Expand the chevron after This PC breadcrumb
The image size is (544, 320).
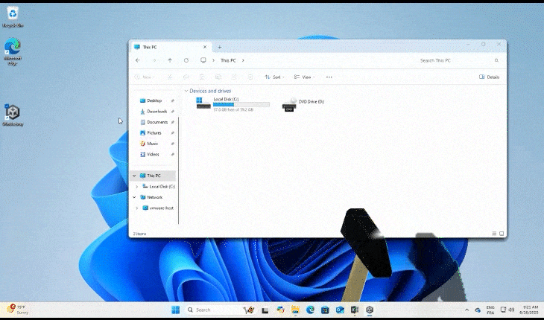[243, 60]
